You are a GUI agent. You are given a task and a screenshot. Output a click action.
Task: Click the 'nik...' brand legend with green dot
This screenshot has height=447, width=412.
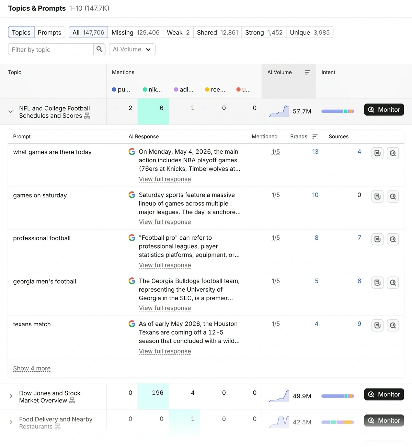(152, 89)
